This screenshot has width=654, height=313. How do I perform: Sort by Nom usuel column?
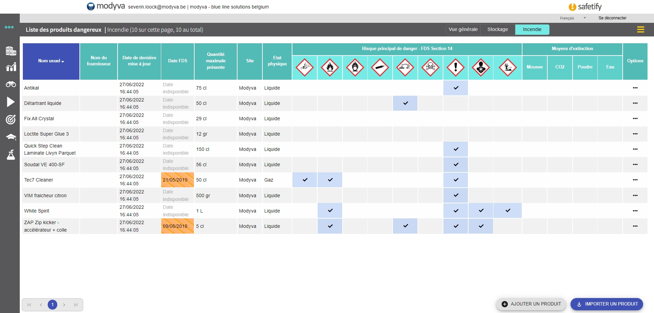51,61
